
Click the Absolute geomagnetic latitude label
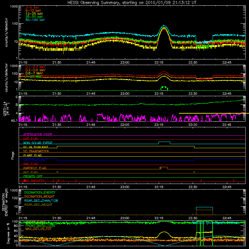215,223
